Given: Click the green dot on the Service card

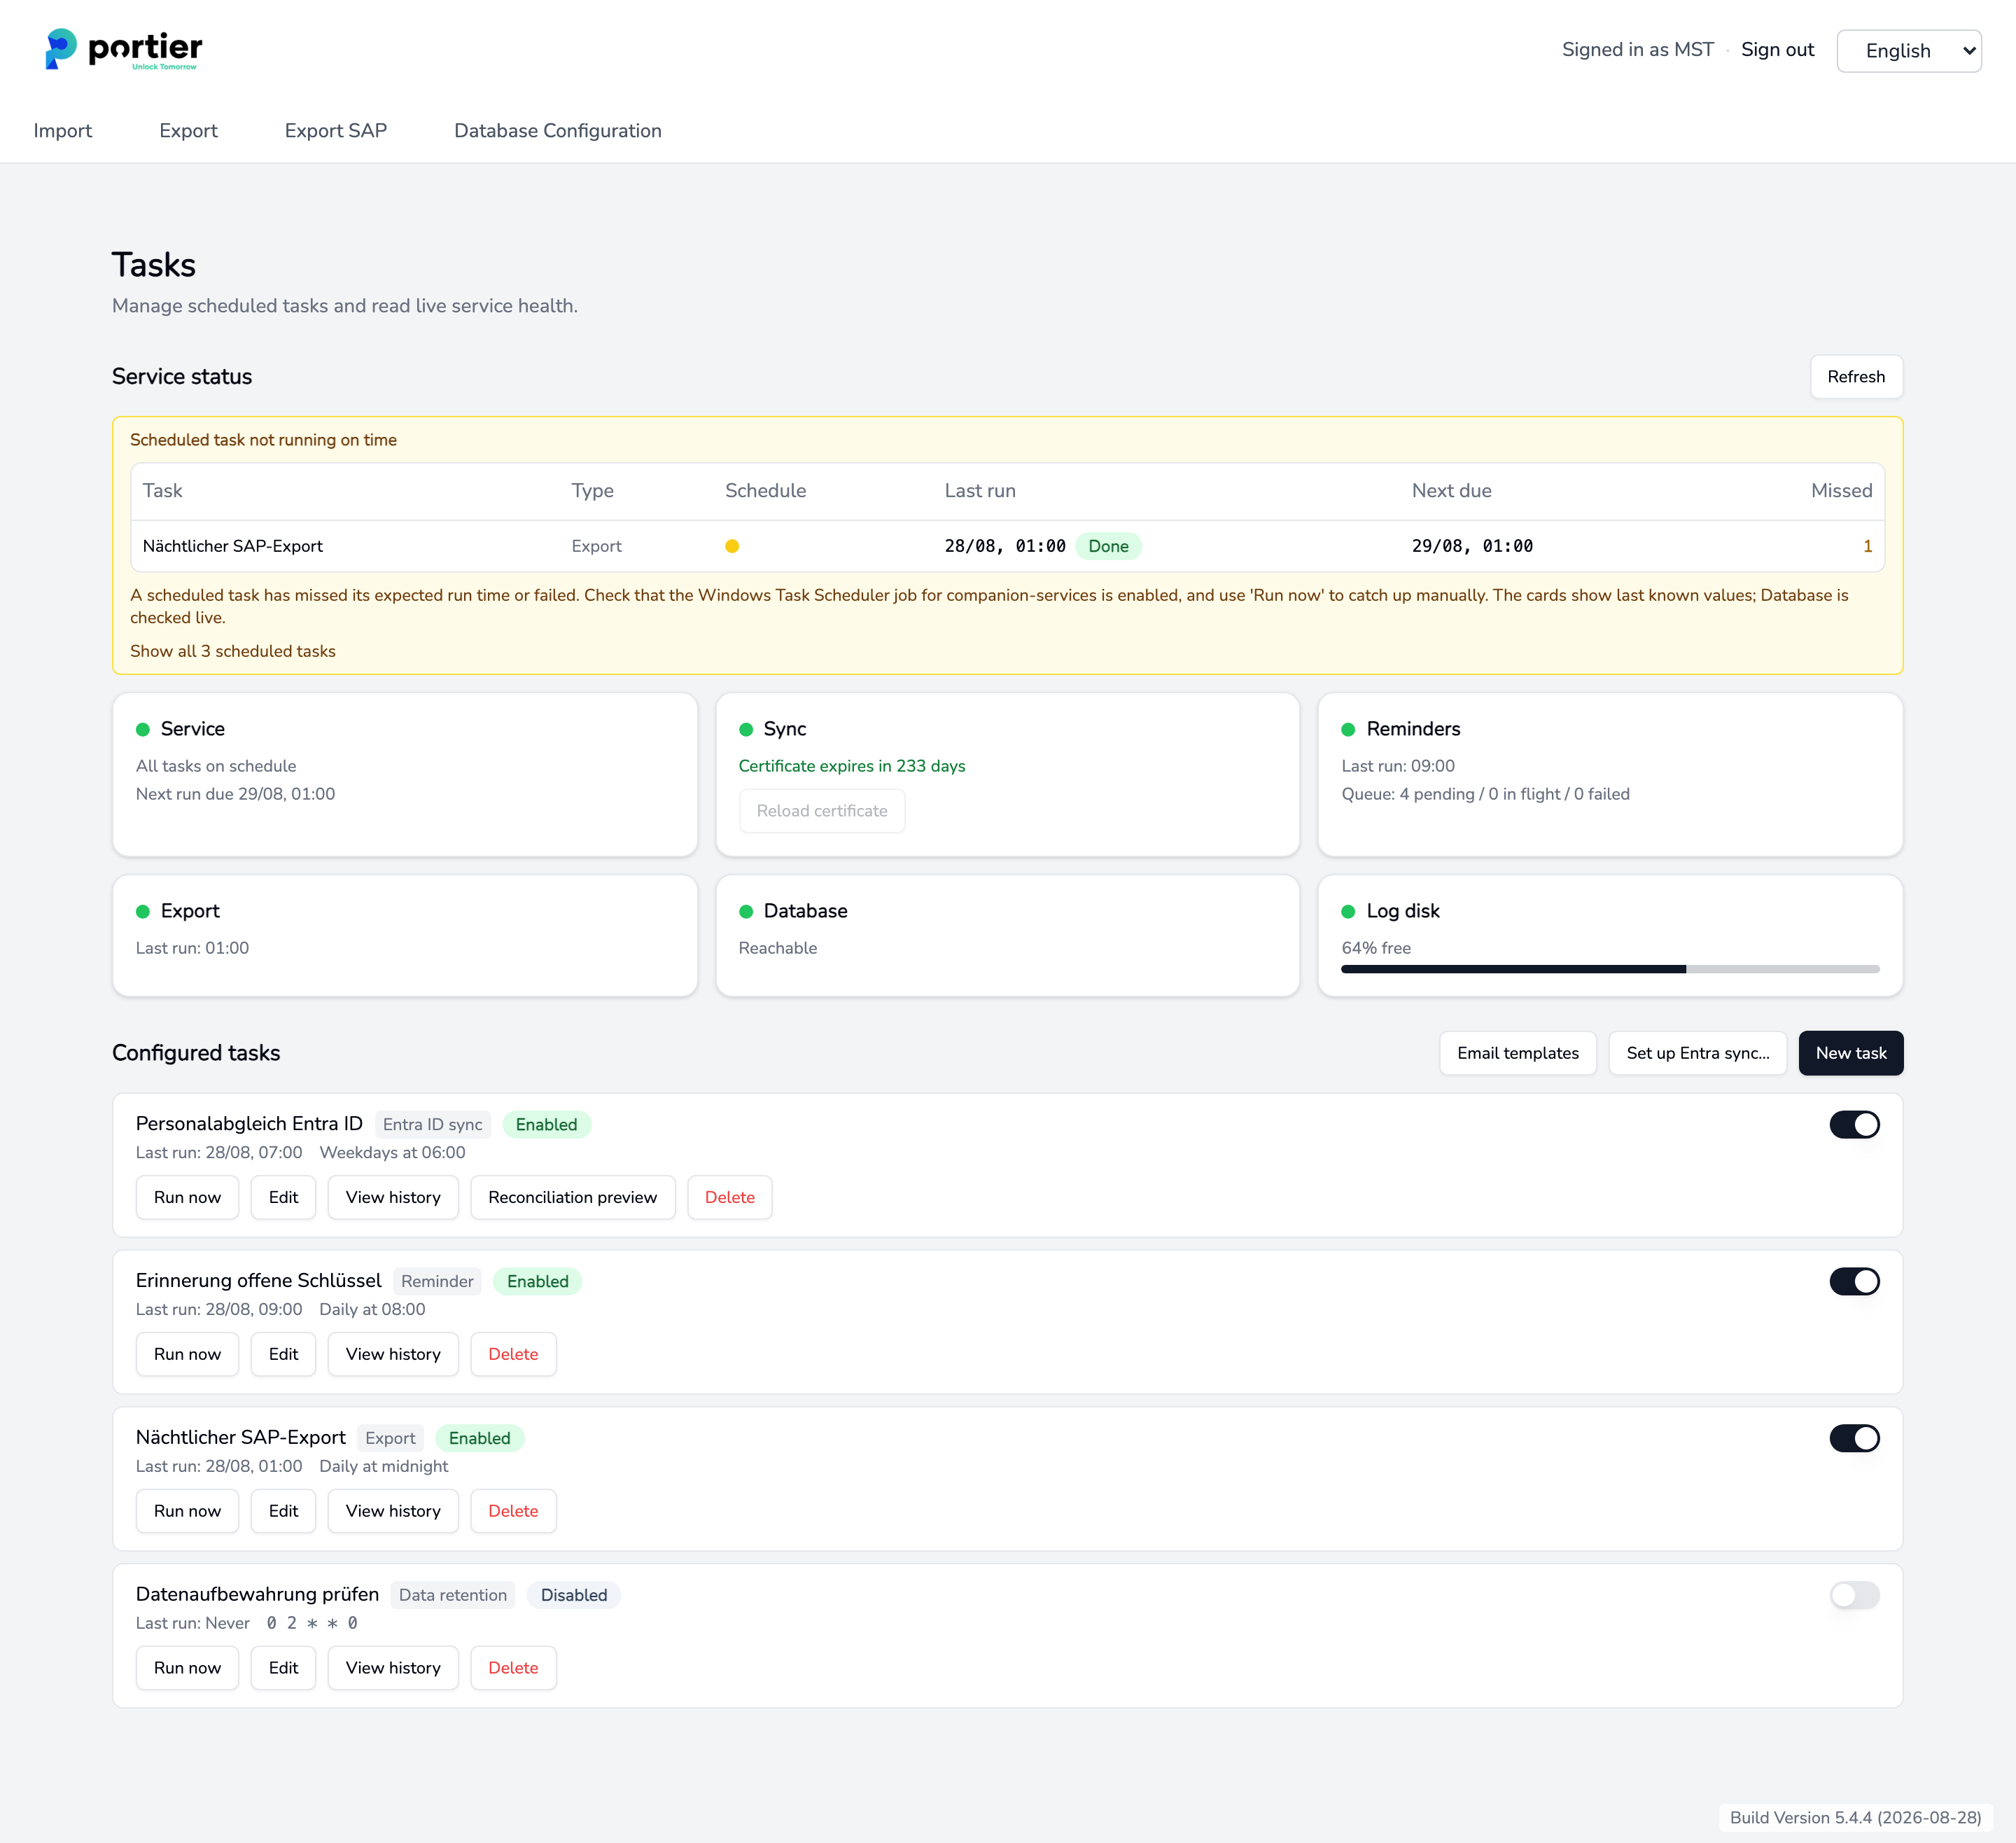Looking at the screenshot, I should [143, 730].
